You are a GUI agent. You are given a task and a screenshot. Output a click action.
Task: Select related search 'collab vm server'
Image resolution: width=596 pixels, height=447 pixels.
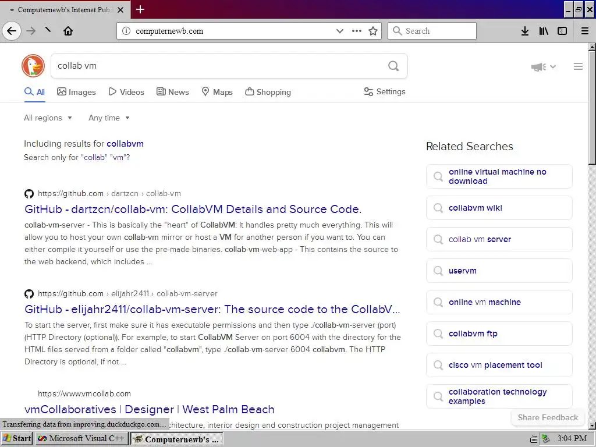click(499, 239)
